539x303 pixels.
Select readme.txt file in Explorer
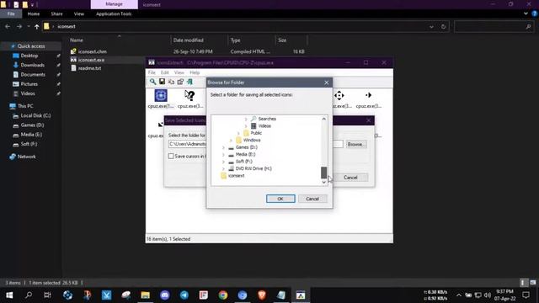click(89, 68)
